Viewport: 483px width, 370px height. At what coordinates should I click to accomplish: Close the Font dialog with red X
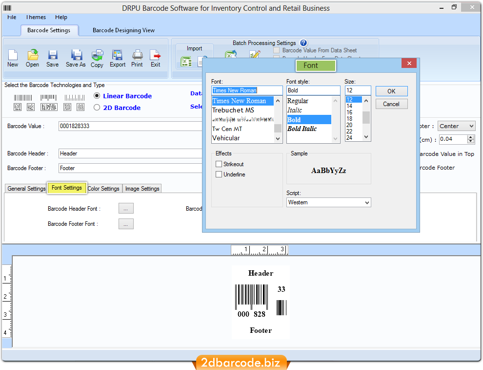tap(409, 63)
